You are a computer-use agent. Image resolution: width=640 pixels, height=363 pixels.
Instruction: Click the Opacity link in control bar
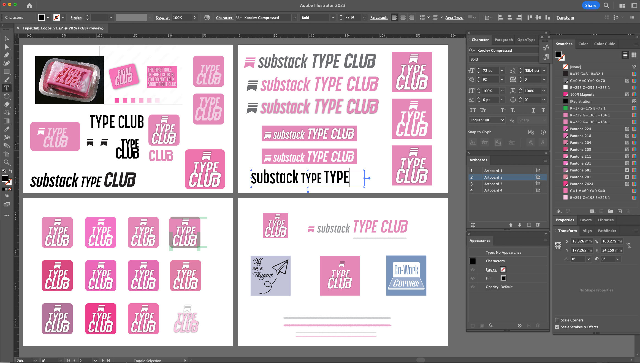coord(162,18)
